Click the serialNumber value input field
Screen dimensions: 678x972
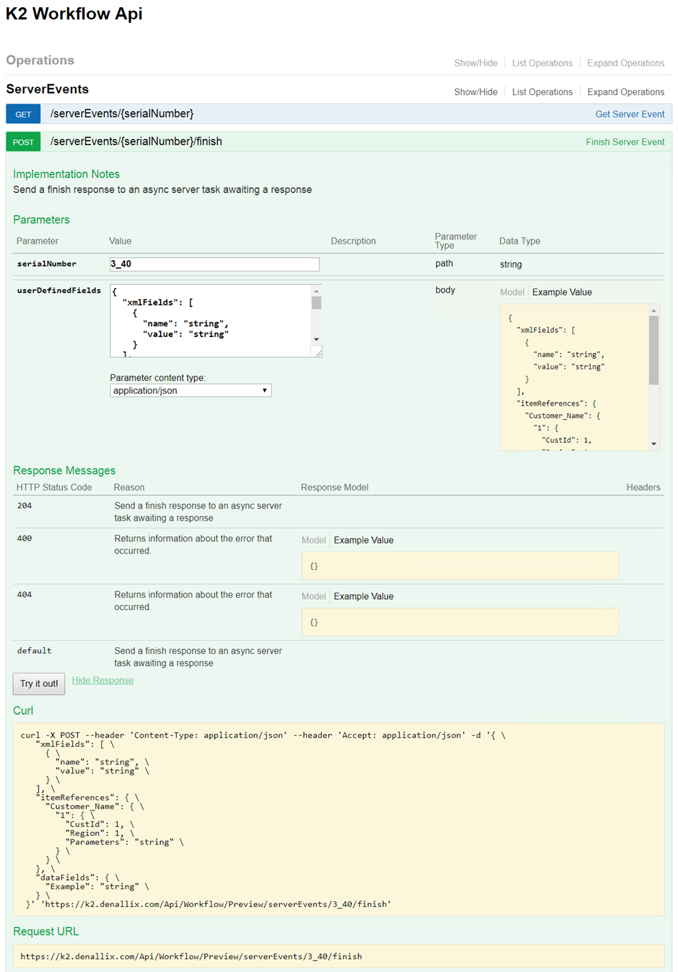(214, 264)
